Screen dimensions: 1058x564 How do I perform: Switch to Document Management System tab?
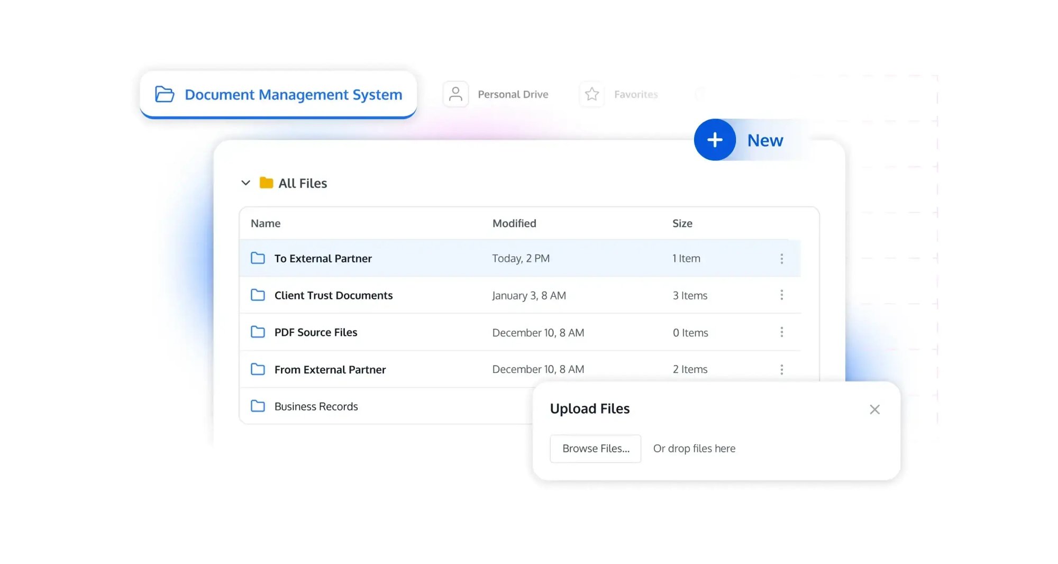coord(278,94)
